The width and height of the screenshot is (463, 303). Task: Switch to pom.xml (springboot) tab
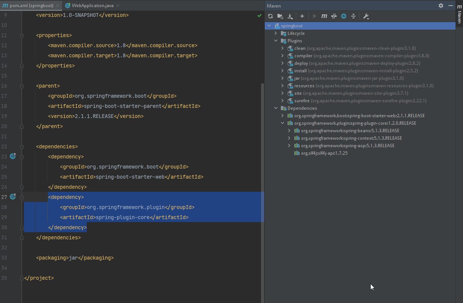[30, 5]
